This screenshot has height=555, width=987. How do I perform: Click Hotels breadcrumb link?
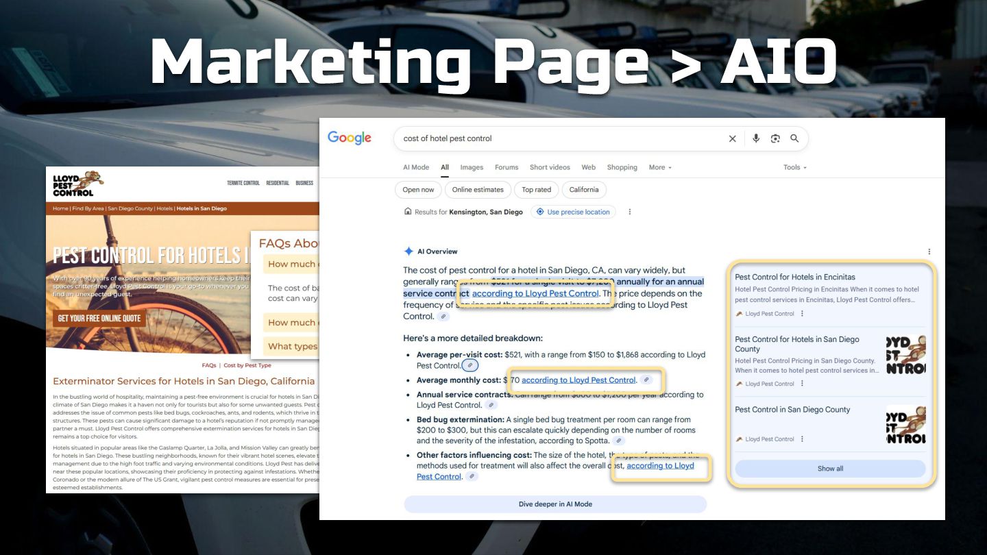164,208
